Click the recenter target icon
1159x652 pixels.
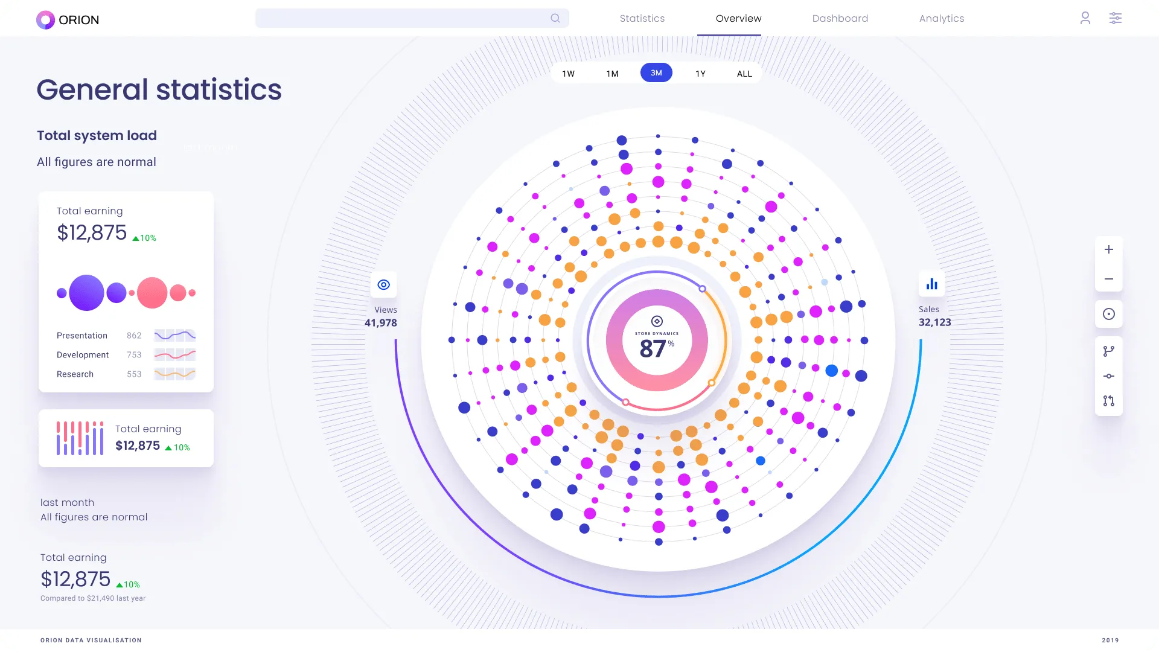click(1108, 314)
